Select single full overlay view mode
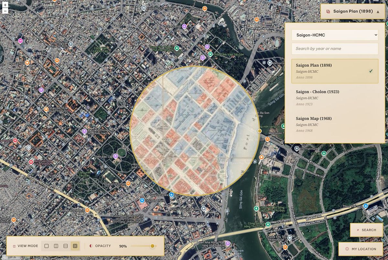 [47, 246]
